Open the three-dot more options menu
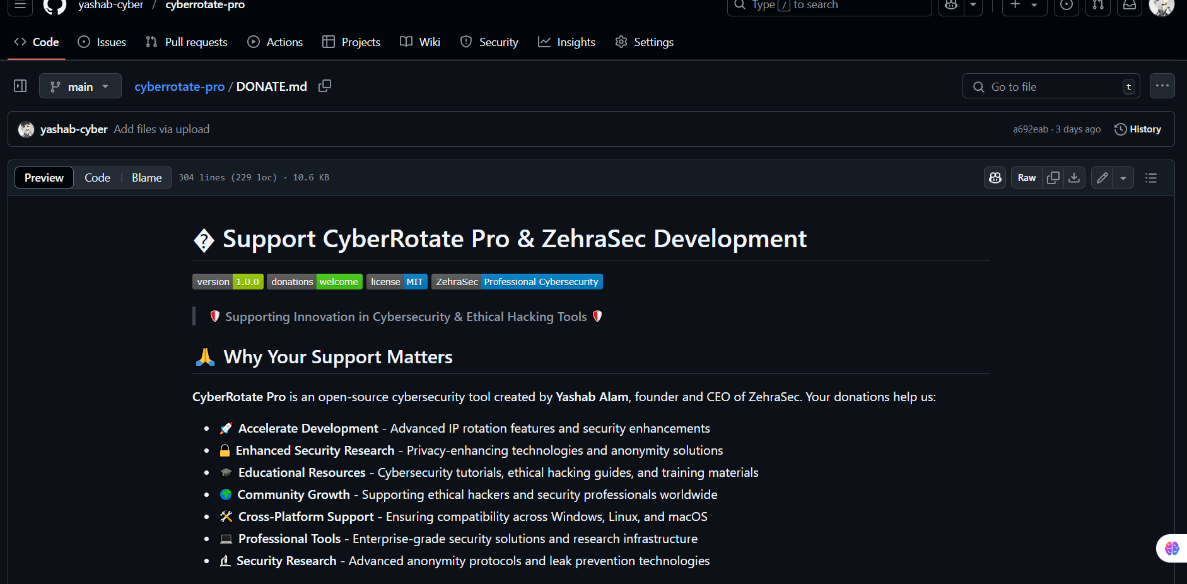This screenshot has width=1187, height=584. tap(1162, 86)
